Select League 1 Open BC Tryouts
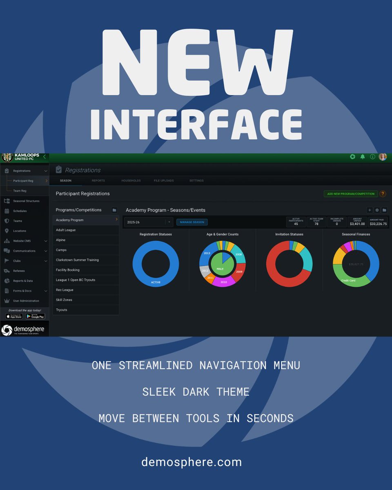 point(86,280)
